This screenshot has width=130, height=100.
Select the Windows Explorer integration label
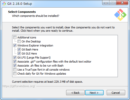[35, 45]
